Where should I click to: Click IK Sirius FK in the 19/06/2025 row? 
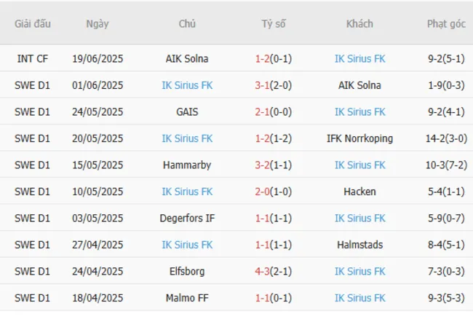click(360, 59)
